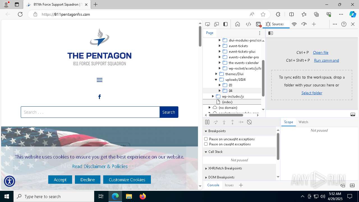
Task: Open the Windows Start menu
Action: (x=7, y=196)
